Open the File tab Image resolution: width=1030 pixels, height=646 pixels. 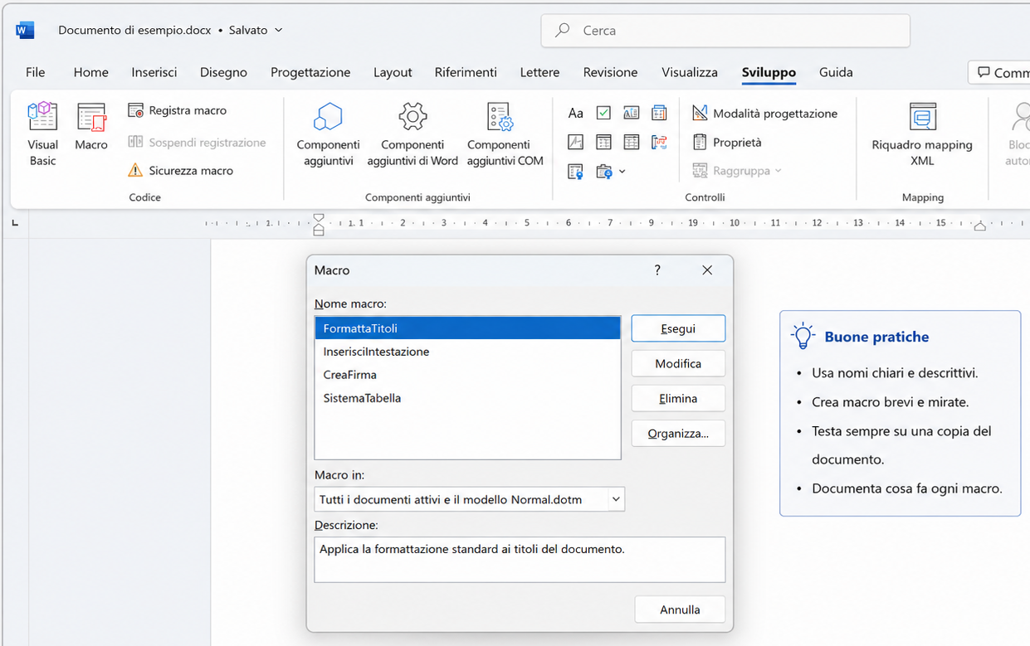point(36,72)
